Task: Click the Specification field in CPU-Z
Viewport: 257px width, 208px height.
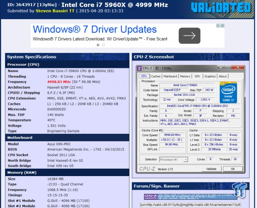Action: point(200,106)
